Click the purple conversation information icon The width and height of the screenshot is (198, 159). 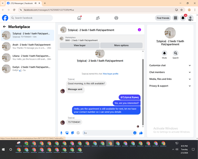coord(139,30)
